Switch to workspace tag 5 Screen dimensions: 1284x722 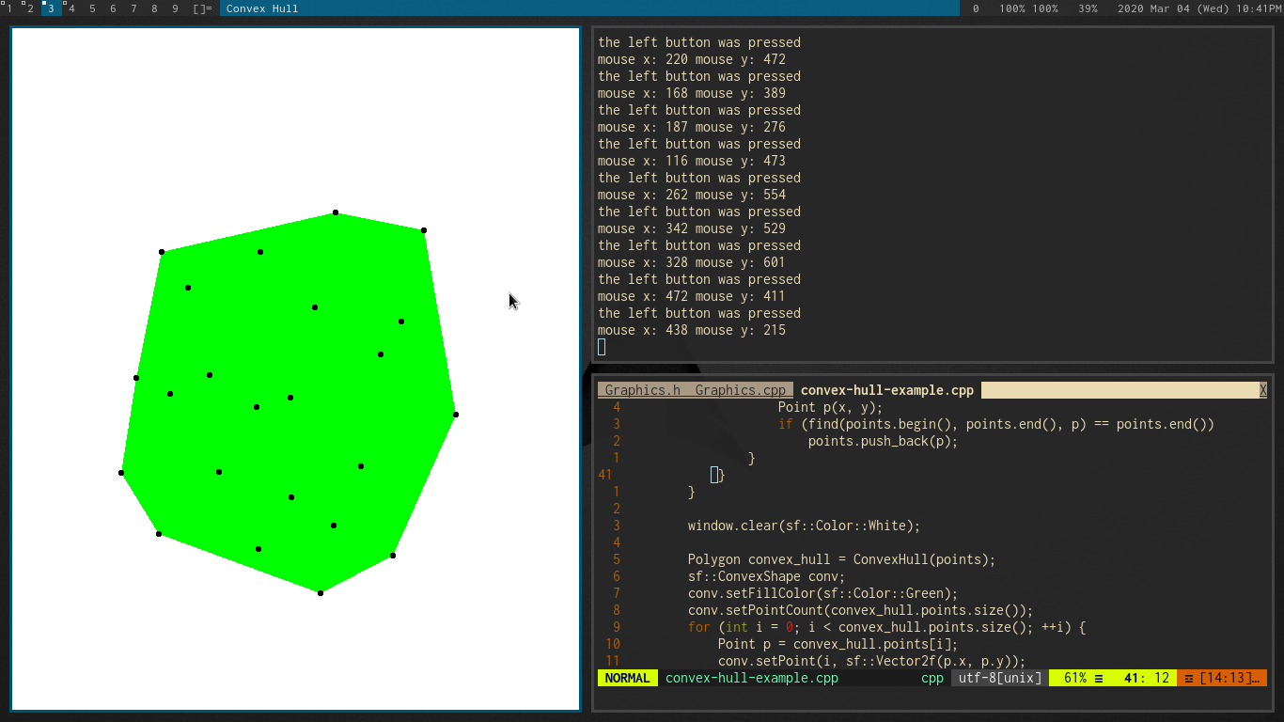(92, 8)
